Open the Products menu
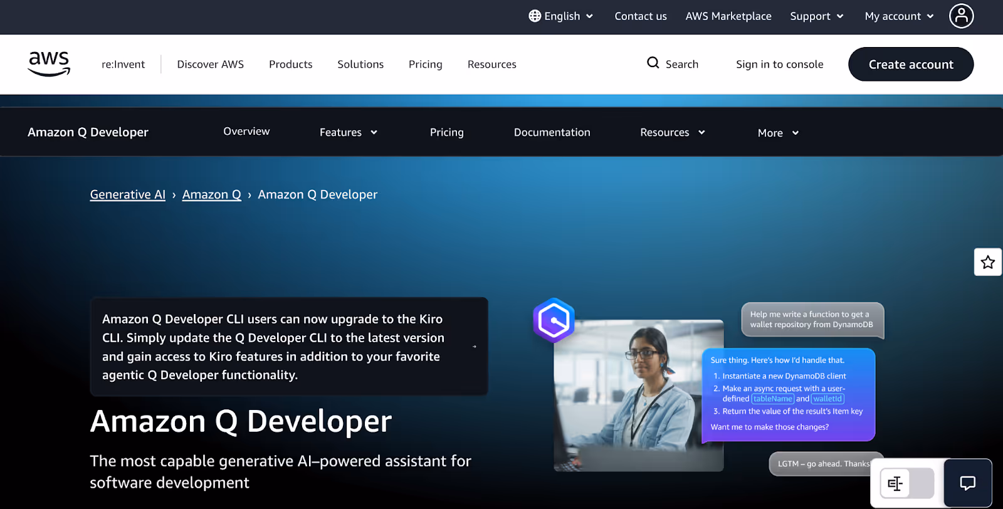1003x509 pixels. (x=290, y=64)
